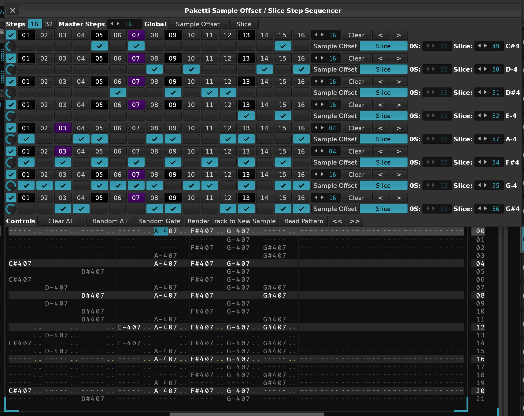Screen dimensions: 524x416
Task: Enable step 1 checkbox in D-4 row
Action: pyautogui.click(x=26, y=69)
